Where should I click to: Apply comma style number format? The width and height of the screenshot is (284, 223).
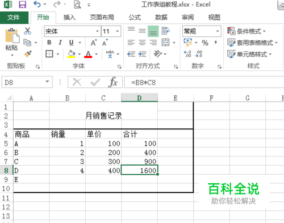215,42
